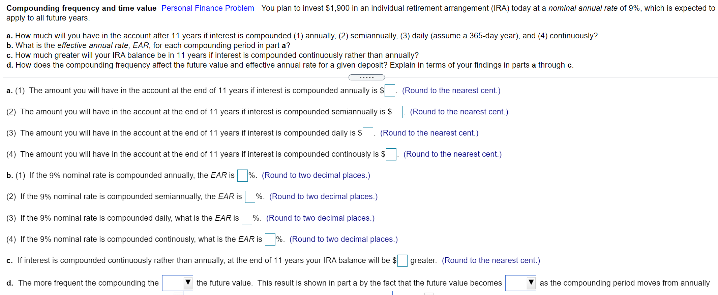Select the EAR box for annual compounding

pos(242,176)
